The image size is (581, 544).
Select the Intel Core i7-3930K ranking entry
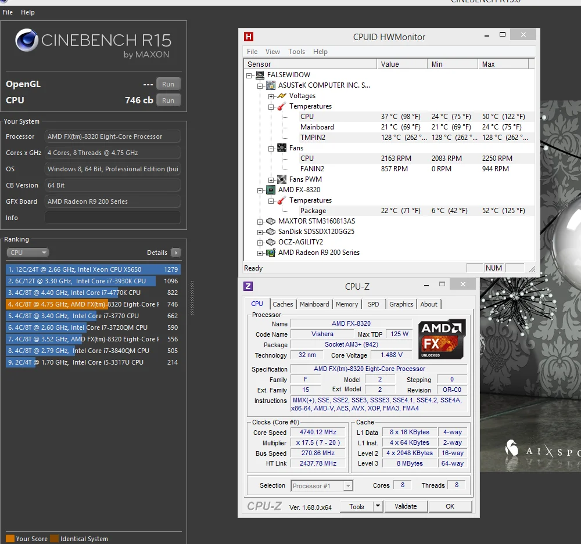pyautogui.click(x=93, y=281)
